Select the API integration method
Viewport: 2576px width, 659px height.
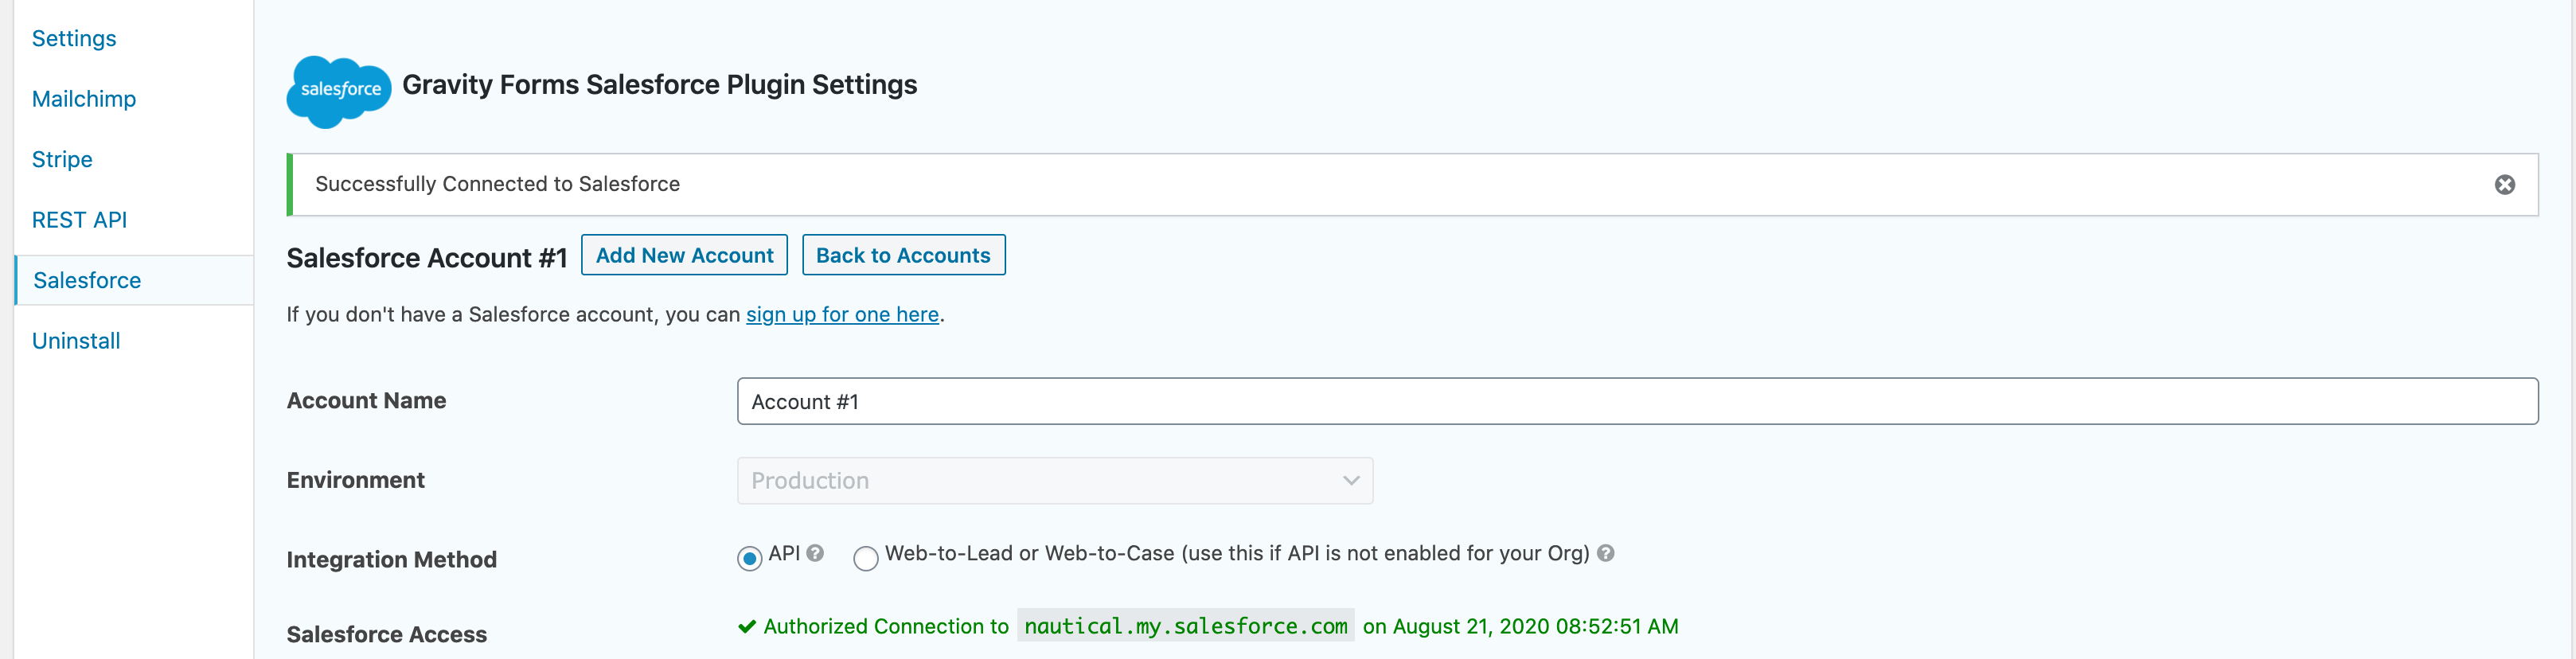tap(749, 558)
